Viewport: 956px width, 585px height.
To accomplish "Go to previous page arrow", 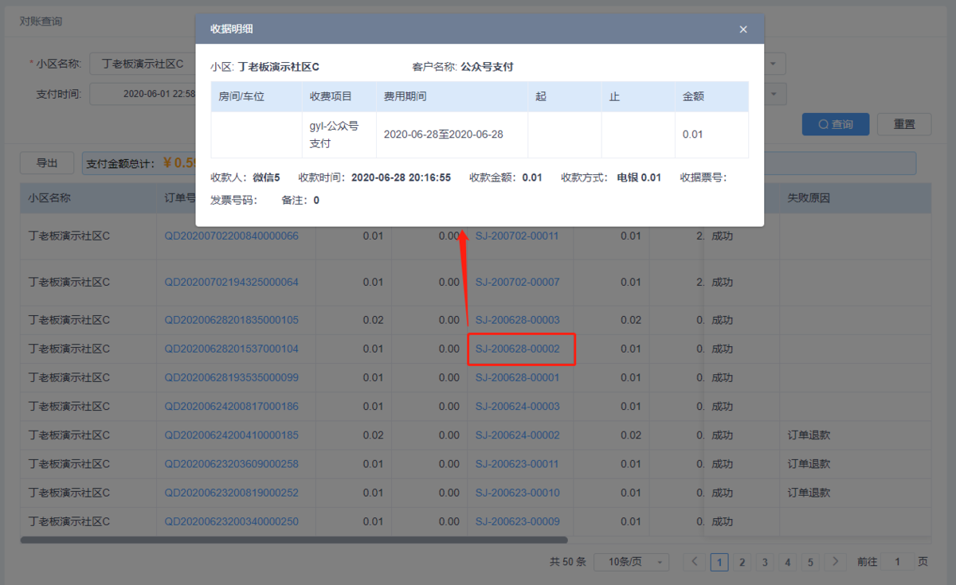I will pos(695,562).
